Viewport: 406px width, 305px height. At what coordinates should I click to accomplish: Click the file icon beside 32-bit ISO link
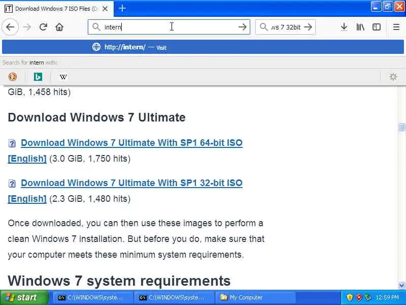coord(12,184)
